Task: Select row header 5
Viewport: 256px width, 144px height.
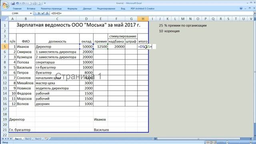Action: pos(5,47)
